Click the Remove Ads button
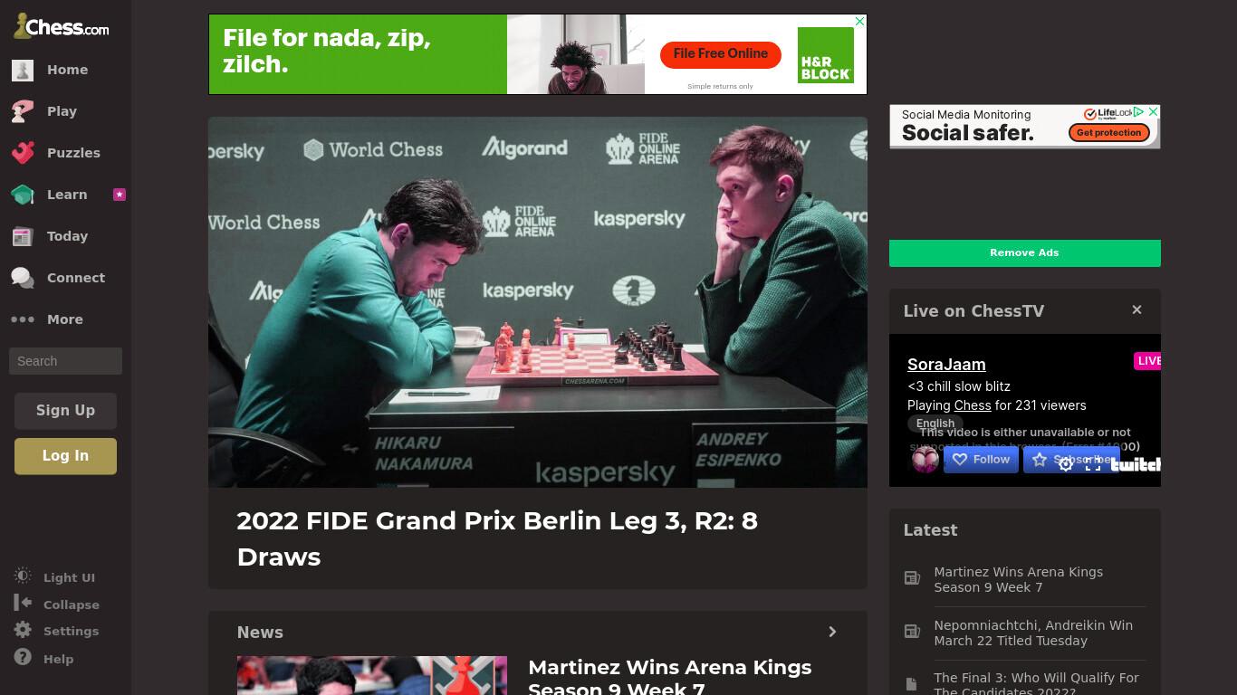This screenshot has height=695, width=1237. pyautogui.click(x=1024, y=253)
